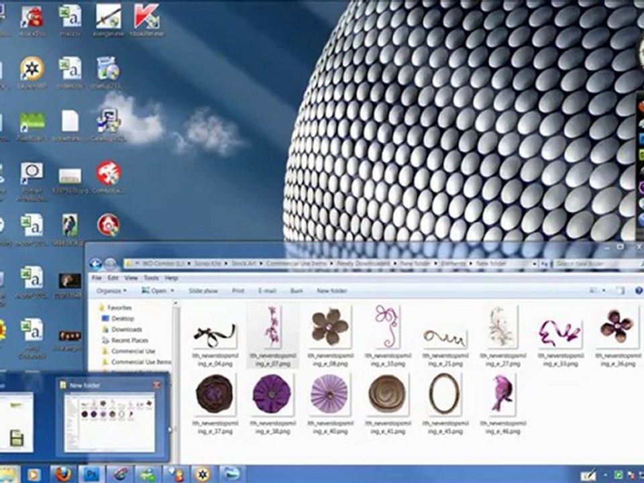Screen dimensions: 644x483
Task: Click the E-mail toolbar button
Action: coord(267,290)
